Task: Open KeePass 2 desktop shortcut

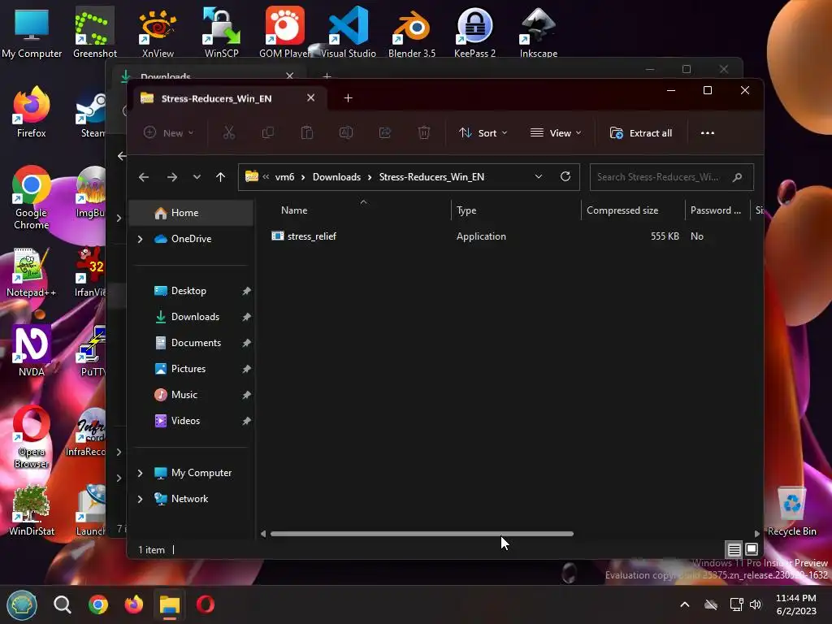Action: click(474, 32)
